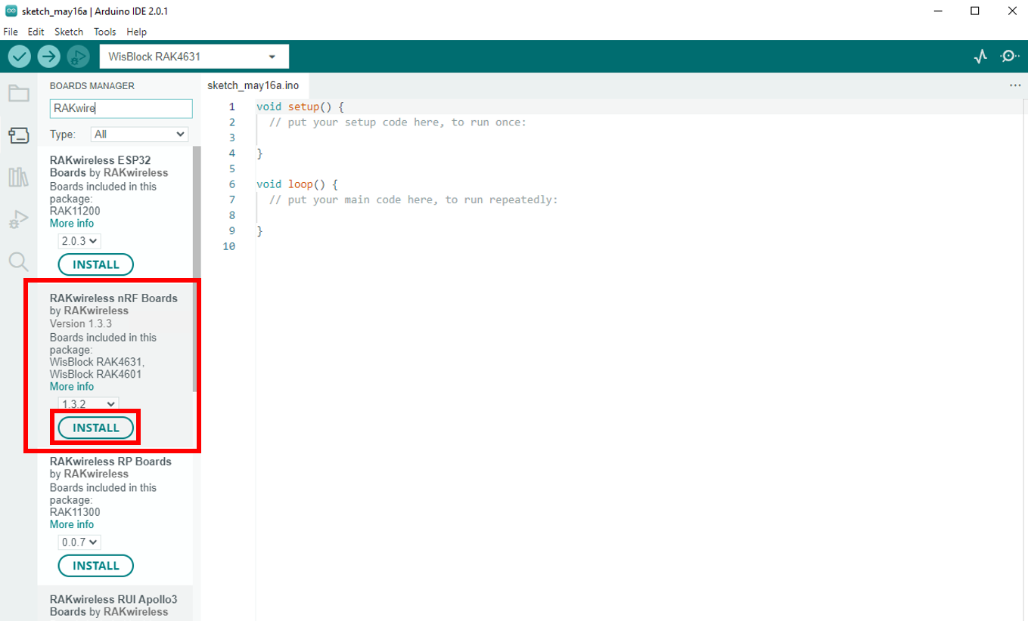1028x621 pixels.
Task: Open version dropdown 1.3.2 for nRF Boards
Action: tap(88, 404)
